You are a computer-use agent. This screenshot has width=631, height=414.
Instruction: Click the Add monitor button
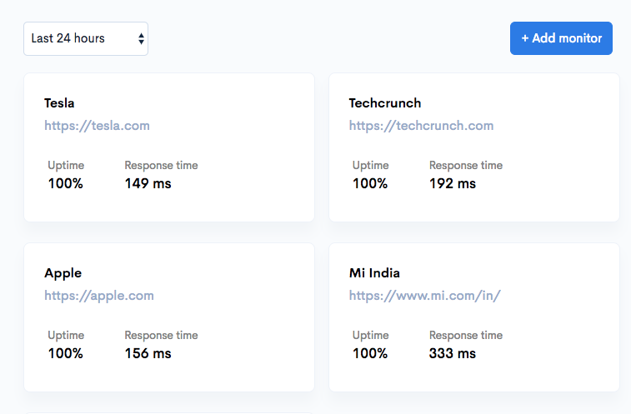pos(561,38)
